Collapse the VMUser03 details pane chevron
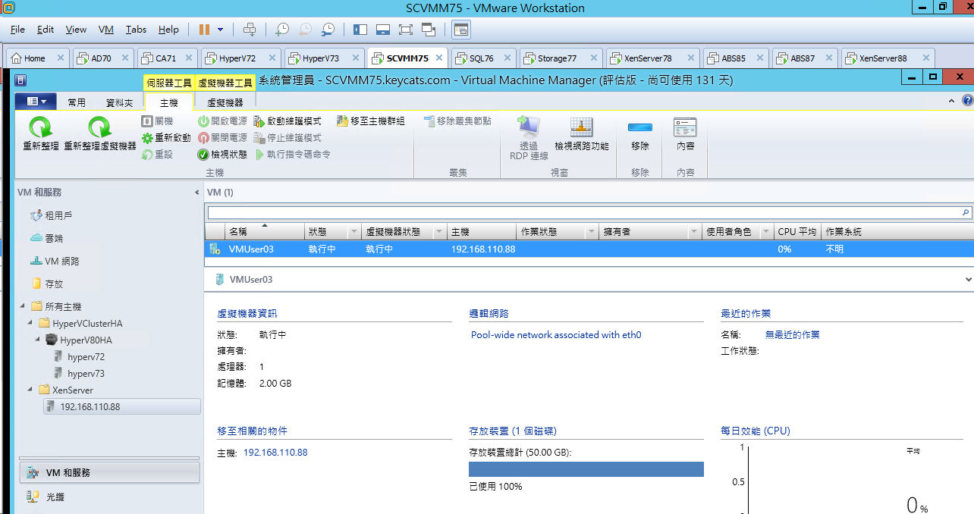Image resolution: width=974 pixels, height=514 pixels. [x=968, y=280]
